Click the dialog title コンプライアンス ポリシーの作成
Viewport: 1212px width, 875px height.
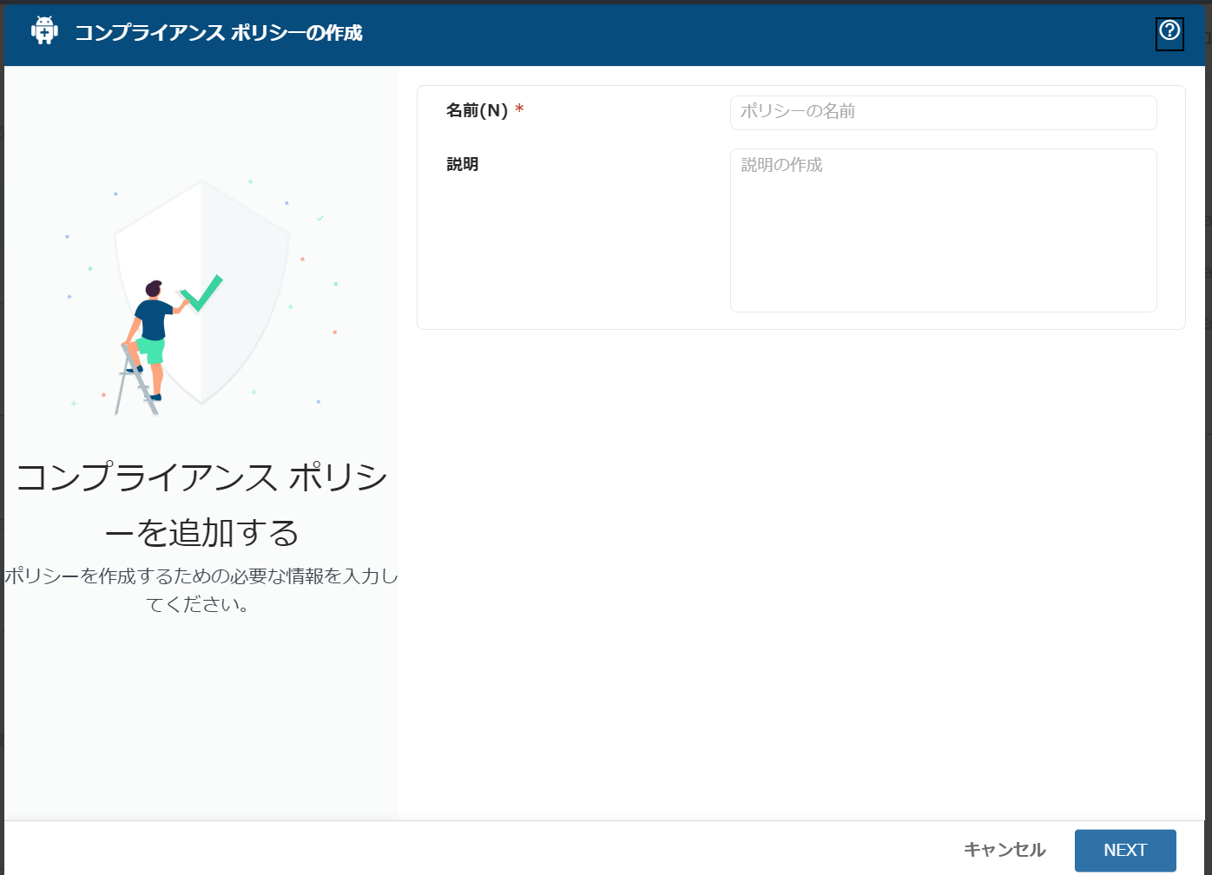click(x=219, y=33)
